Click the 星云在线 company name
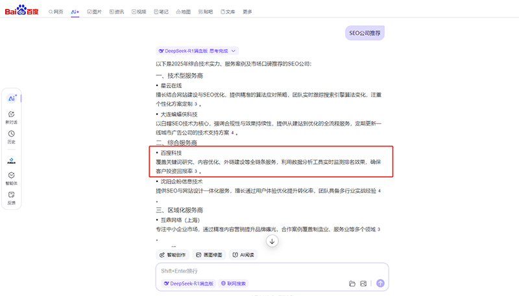Screen dimensions: 519x296 click(x=171, y=85)
